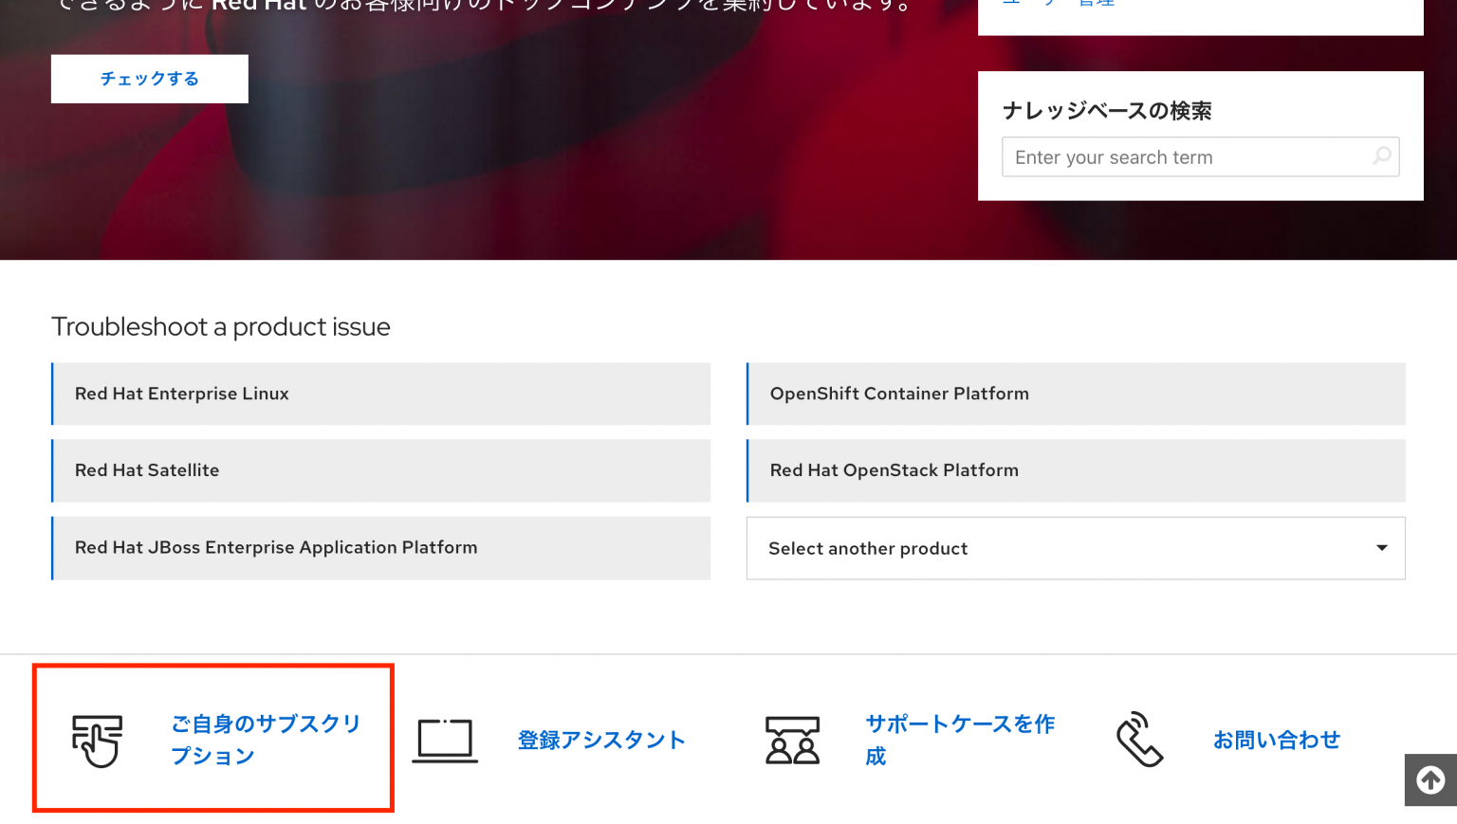Open ご自身のサブスクリプション section
The width and height of the screenshot is (1457, 824).
265,740
